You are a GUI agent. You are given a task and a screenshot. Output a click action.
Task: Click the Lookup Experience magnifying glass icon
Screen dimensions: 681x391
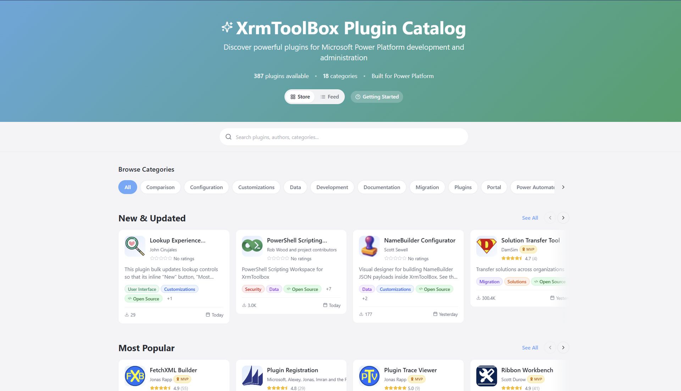click(135, 246)
